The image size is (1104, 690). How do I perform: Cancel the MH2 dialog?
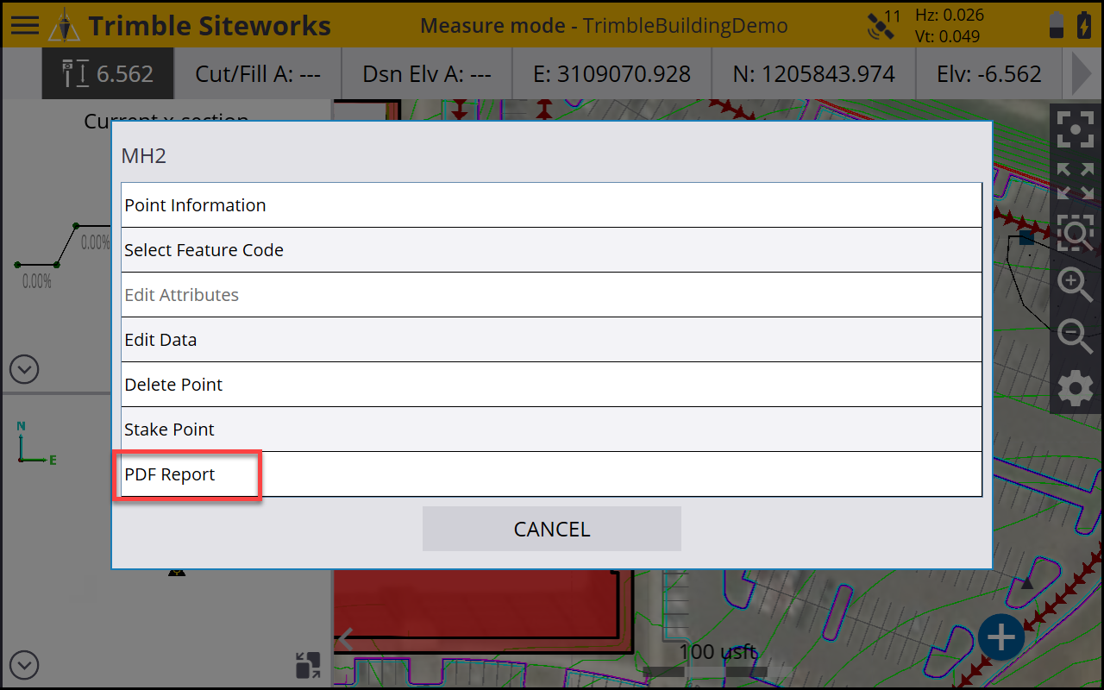(x=552, y=529)
